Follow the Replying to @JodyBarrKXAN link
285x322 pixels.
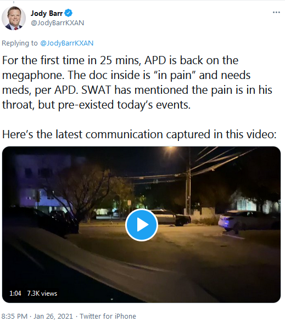(x=67, y=43)
